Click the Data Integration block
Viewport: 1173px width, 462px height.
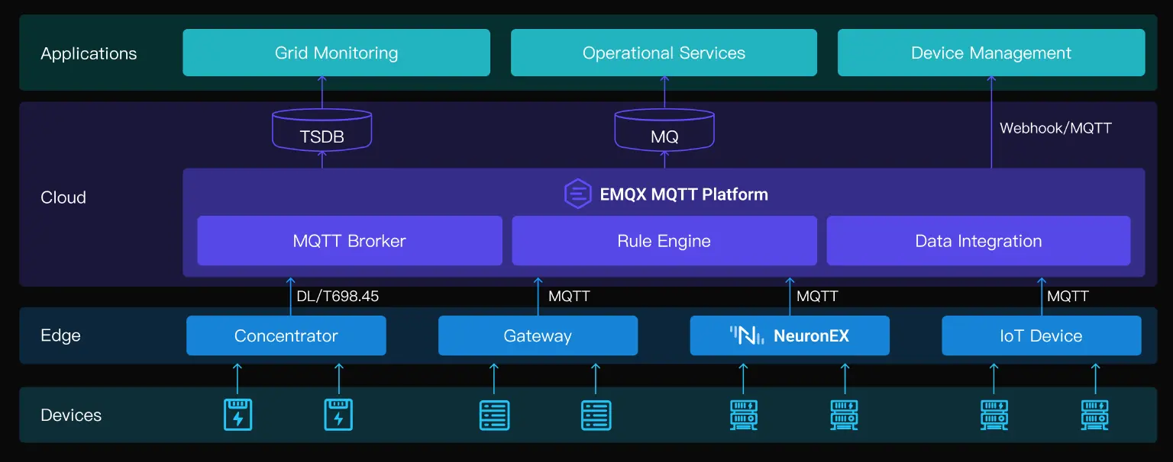978,241
